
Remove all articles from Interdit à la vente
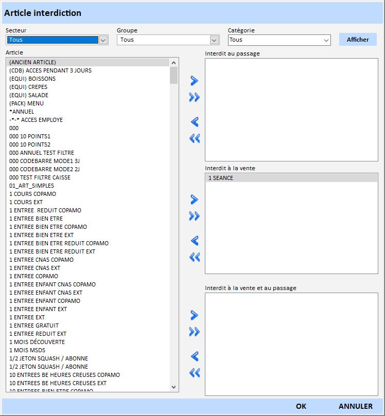pyautogui.click(x=194, y=257)
